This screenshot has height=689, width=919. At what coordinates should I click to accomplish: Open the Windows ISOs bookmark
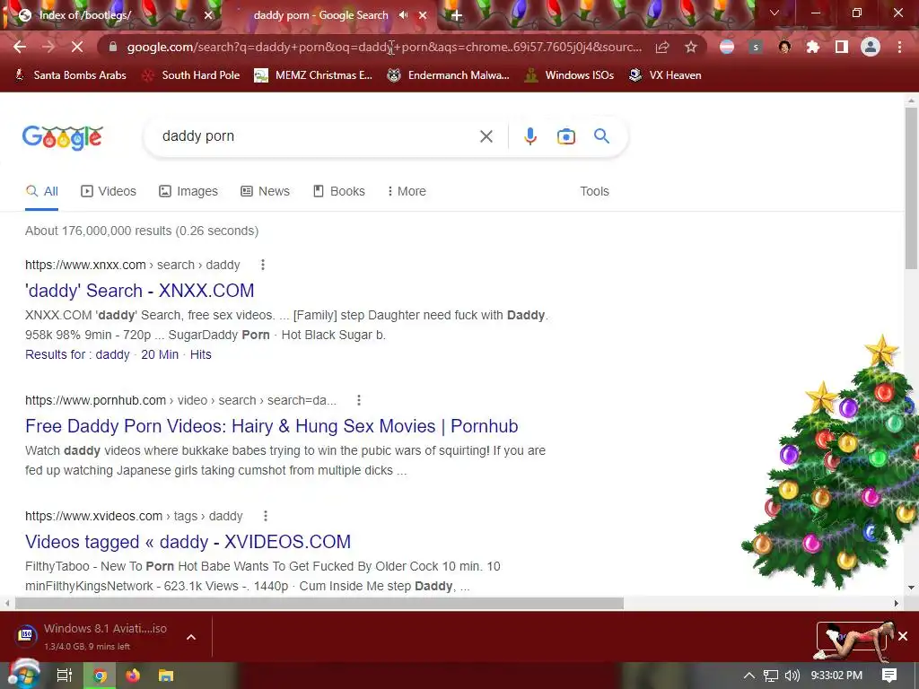[x=569, y=75]
